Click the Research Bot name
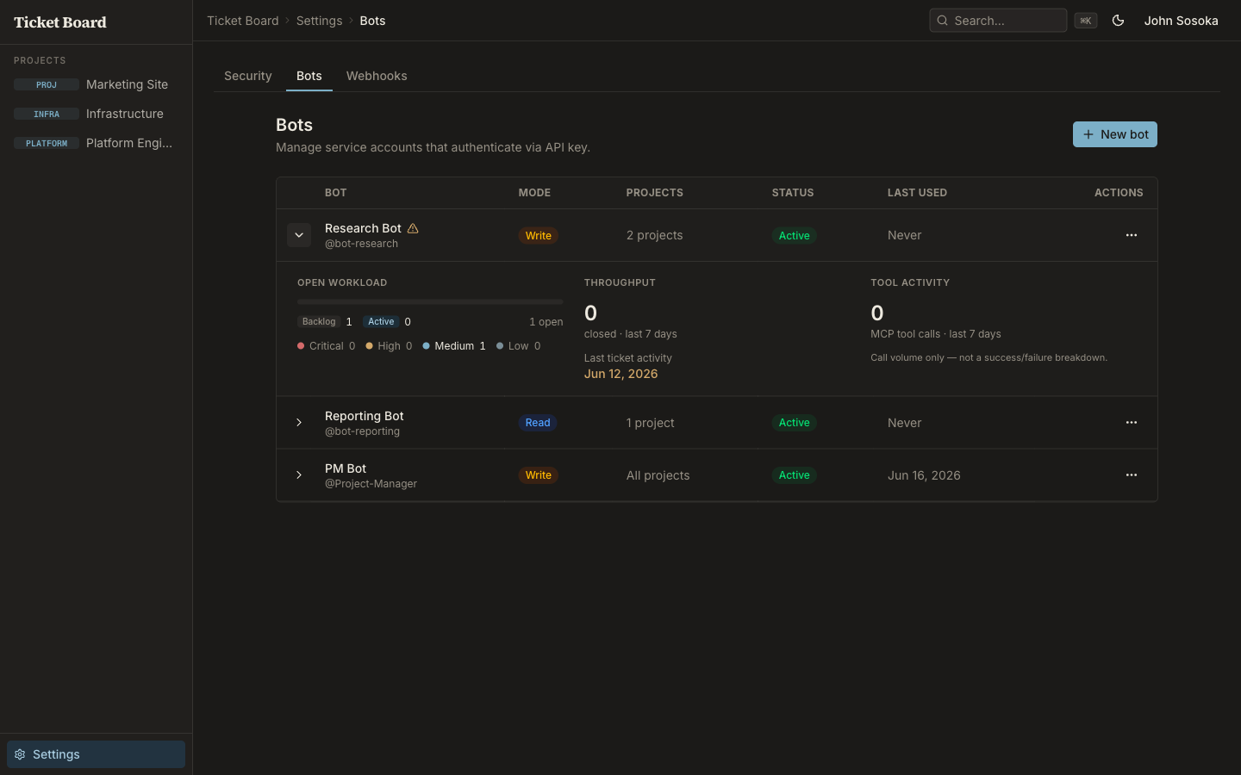Image resolution: width=1241 pixels, height=775 pixels. click(363, 228)
